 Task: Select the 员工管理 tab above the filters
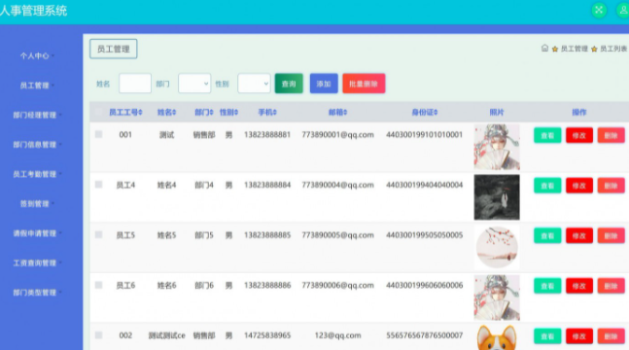114,49
